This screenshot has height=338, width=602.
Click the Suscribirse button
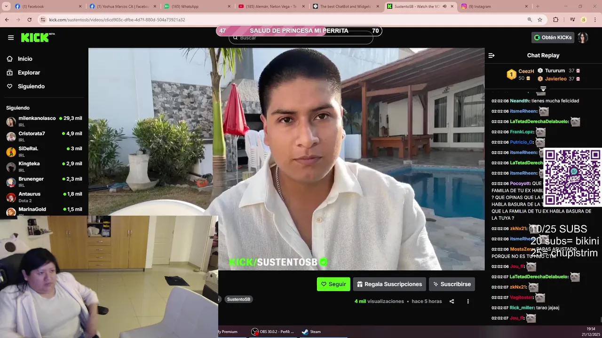(452, 284)
